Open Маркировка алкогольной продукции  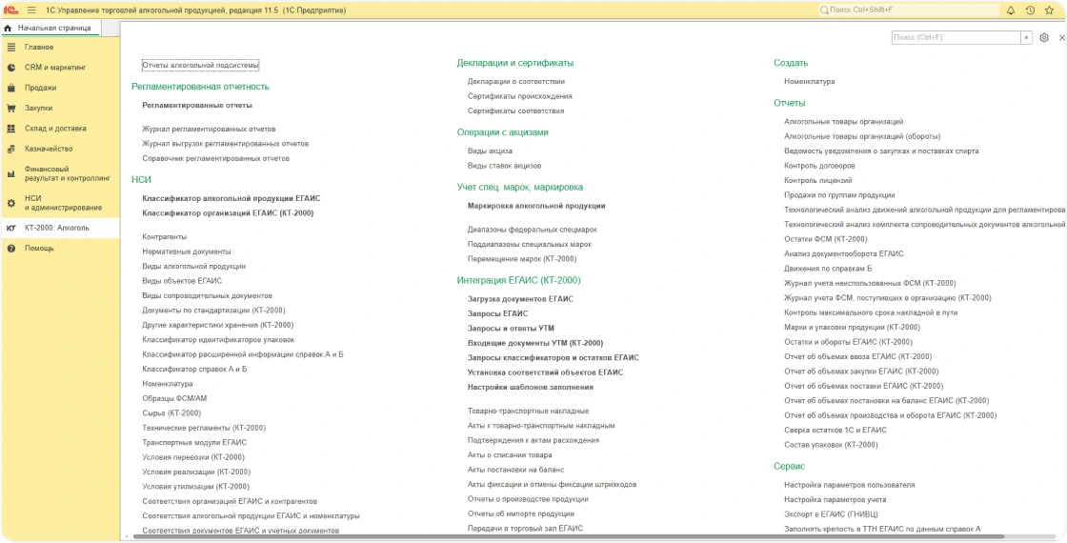[536, 206]
